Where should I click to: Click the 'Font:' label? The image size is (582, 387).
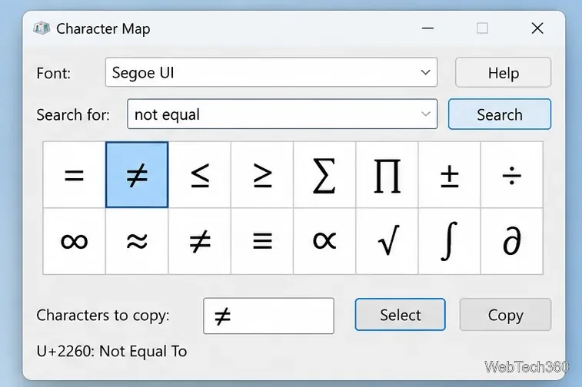click(54, 73)
